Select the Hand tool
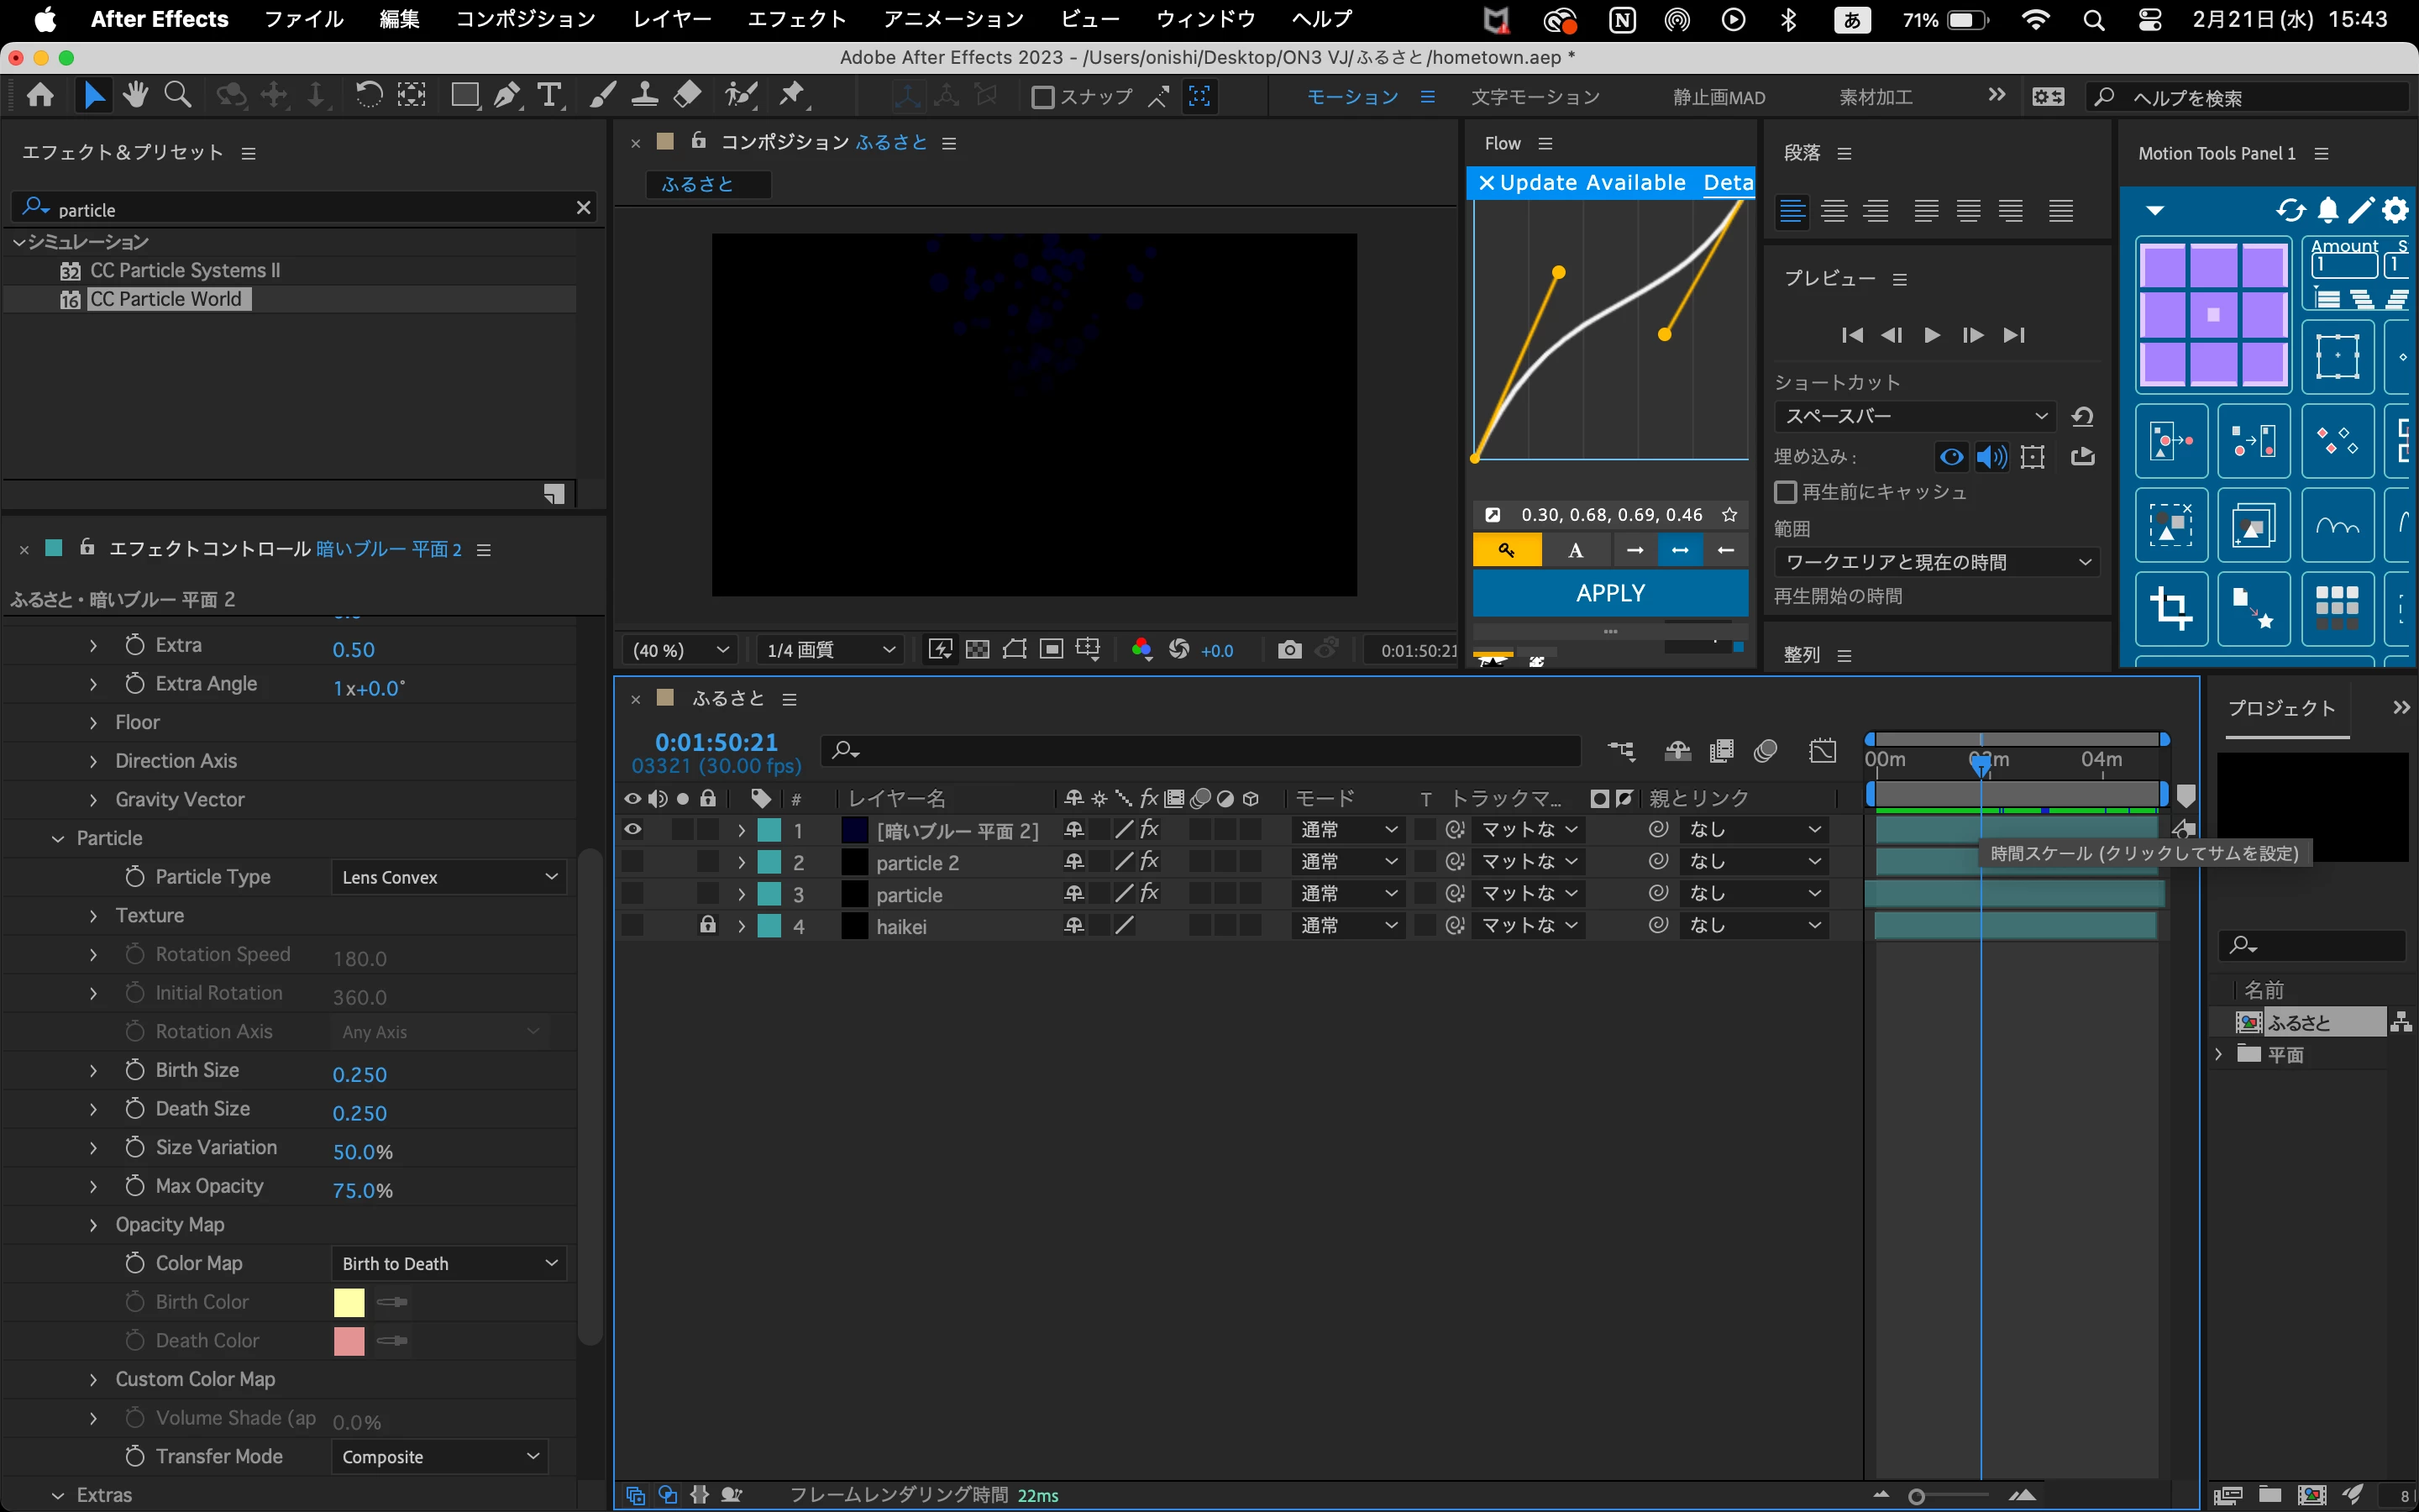Image resolution: width=2419 pixels, height=1512 pixels. click(x=136, y=96)
